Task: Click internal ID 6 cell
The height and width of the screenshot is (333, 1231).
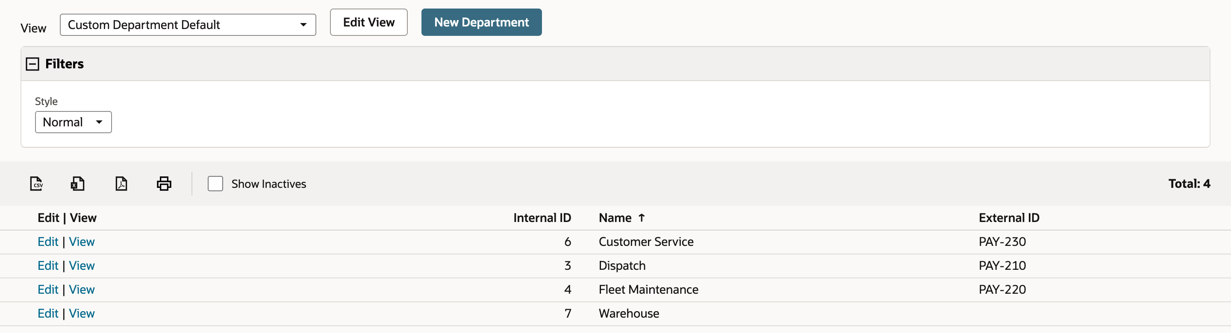Action: pos(568,242)
